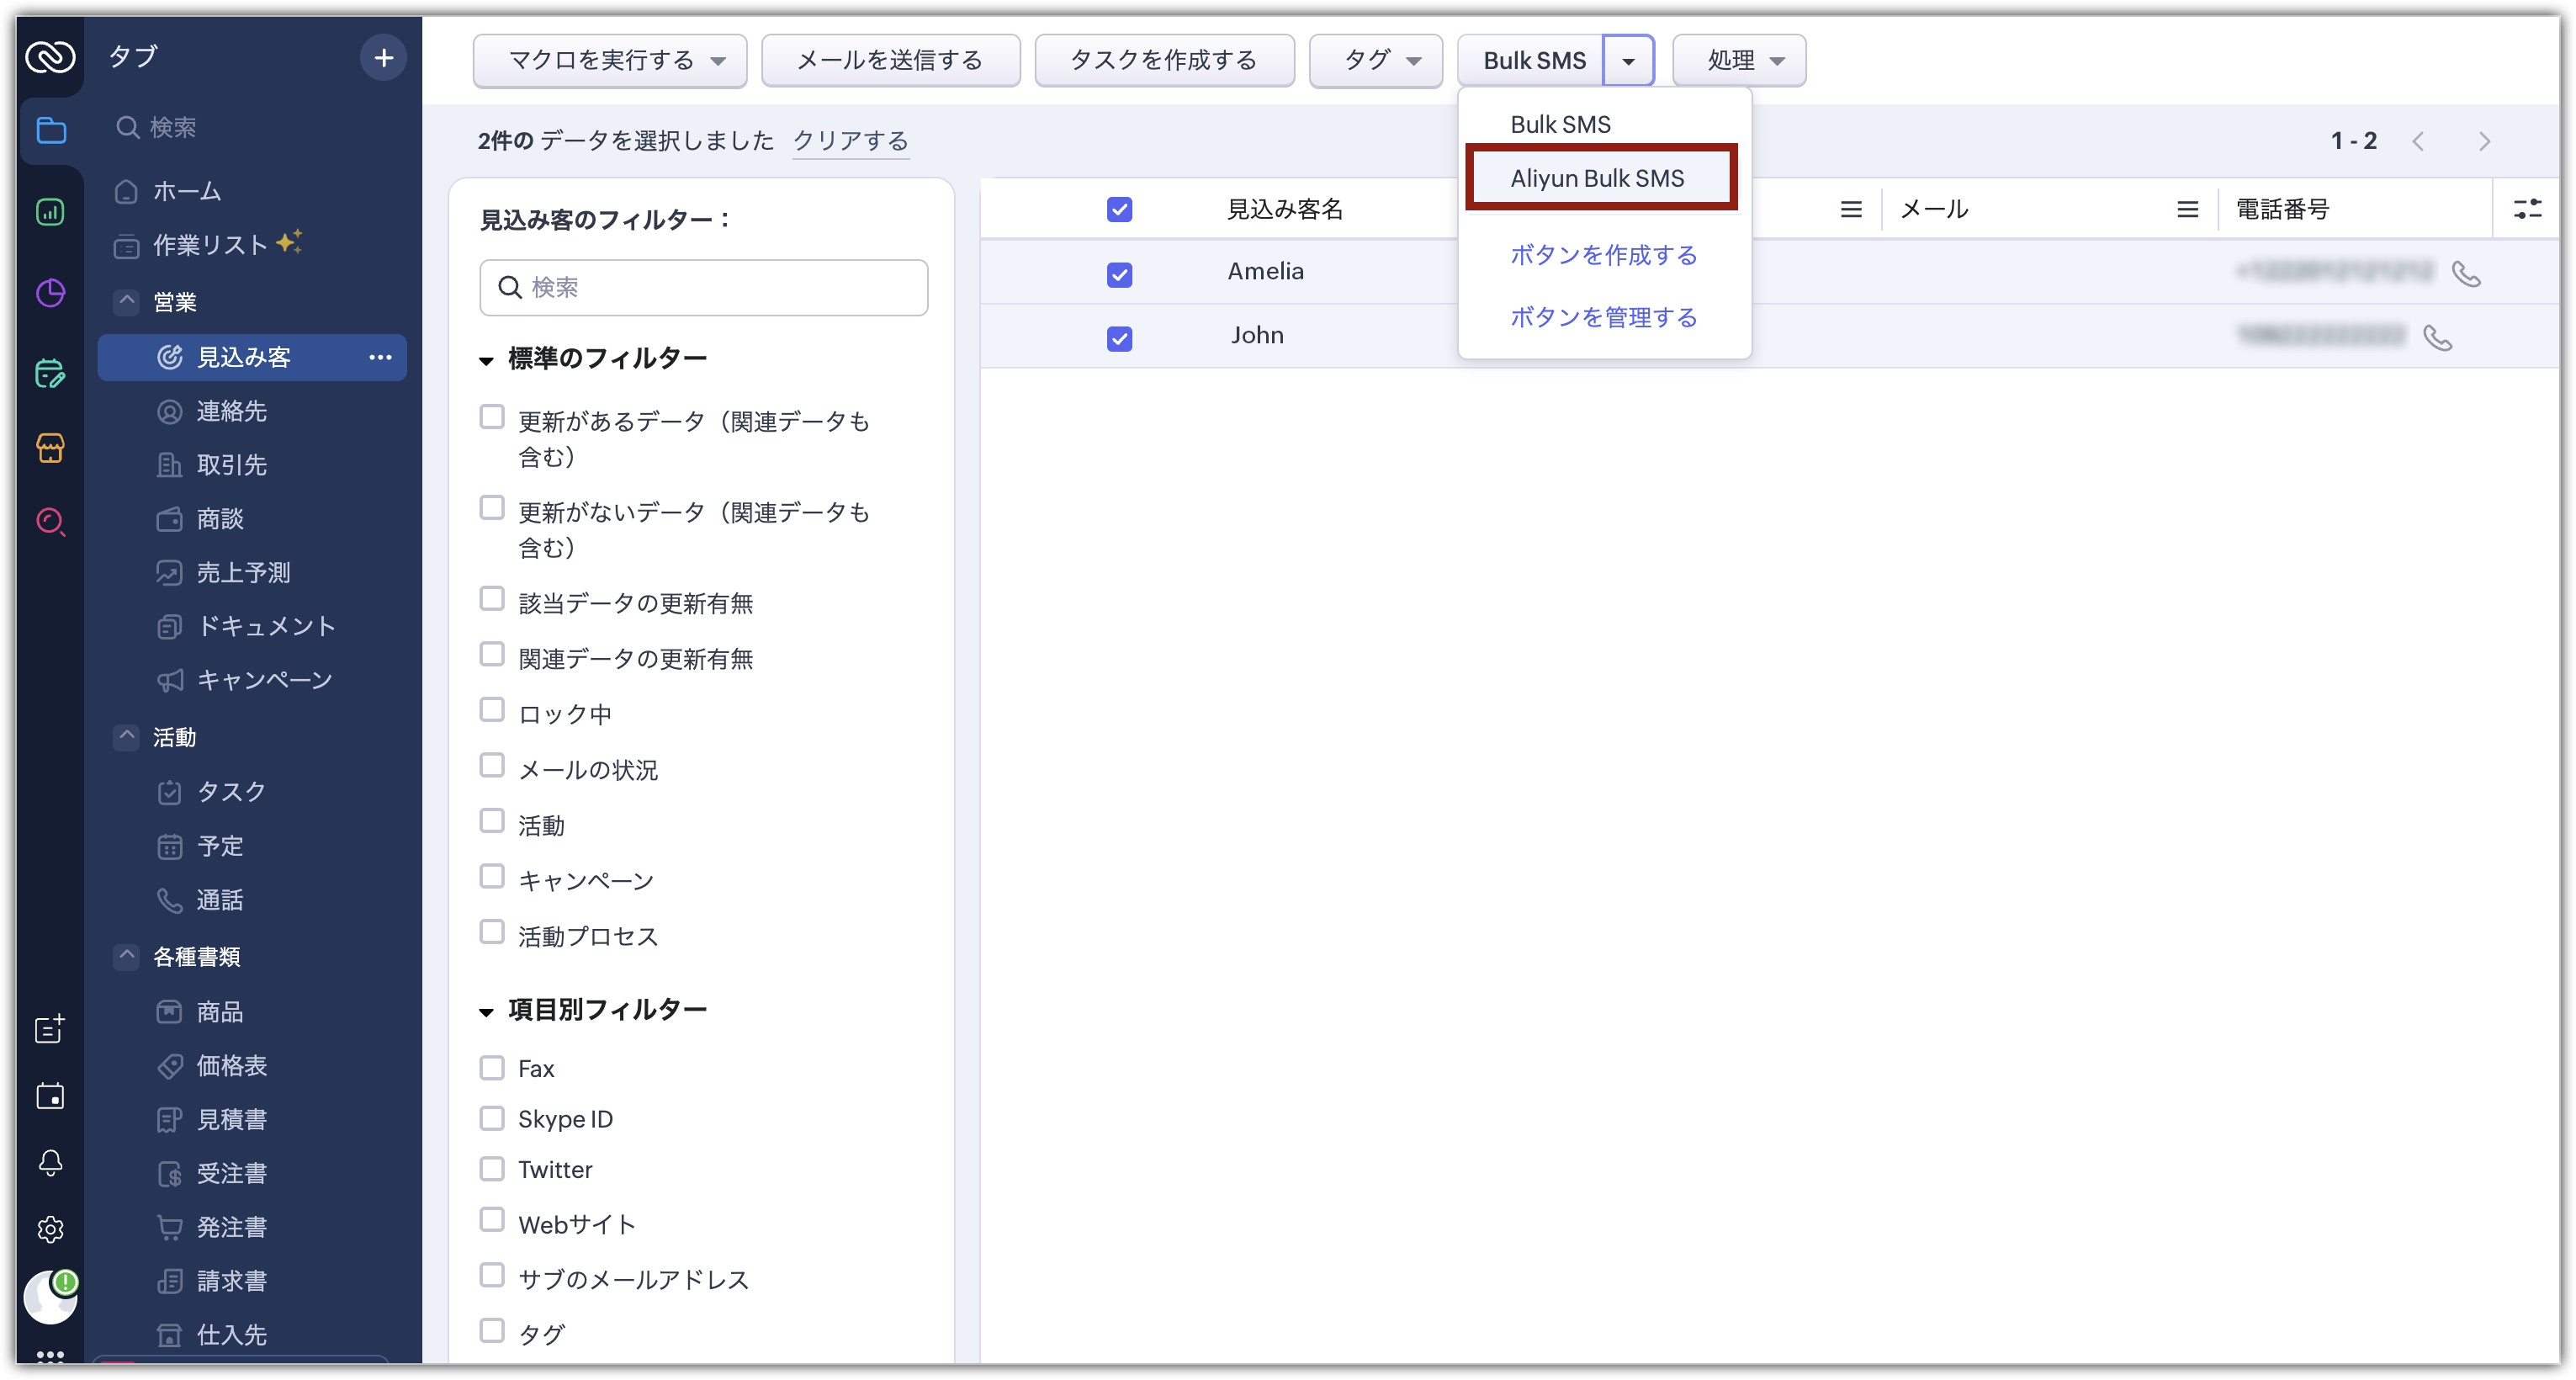Open the マクロを実行する dropdown
2576x1380 pixels.
[x=610, y=61]
